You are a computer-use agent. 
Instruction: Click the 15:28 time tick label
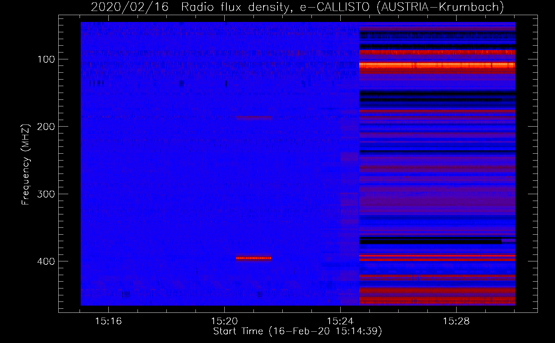click(456, 321)
